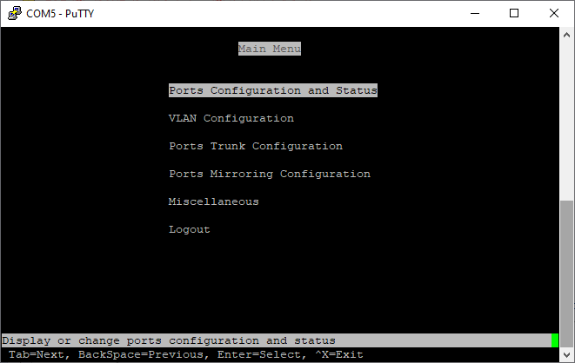575x363 pixels.
Task: Close the COM5 PuTTY session window
Action: (554, 13)
